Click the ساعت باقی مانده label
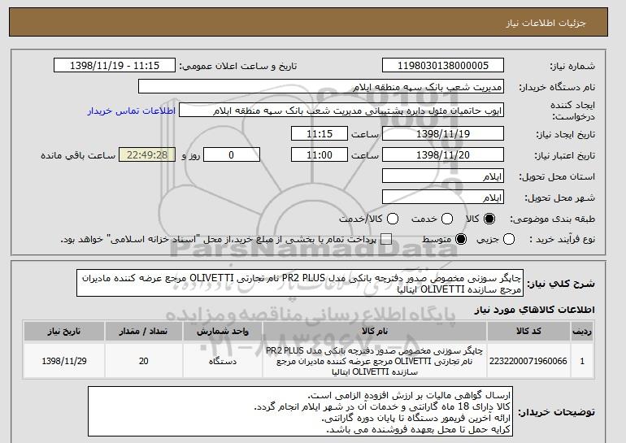The height and width of the screenshot is (443, 626). click(78, 155)
